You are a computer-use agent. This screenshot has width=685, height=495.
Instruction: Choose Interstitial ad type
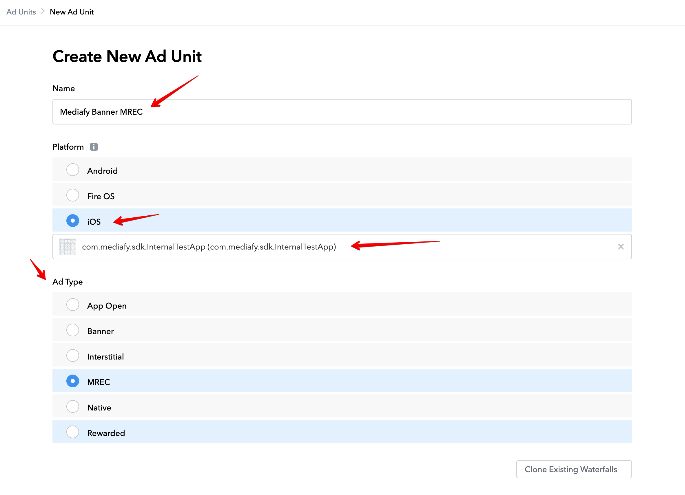pyautogui.click(x=73, y=356)
